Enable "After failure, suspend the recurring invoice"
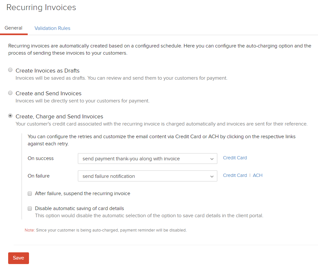The width and height of the screenshot is (318, 266). coord(30,193)
